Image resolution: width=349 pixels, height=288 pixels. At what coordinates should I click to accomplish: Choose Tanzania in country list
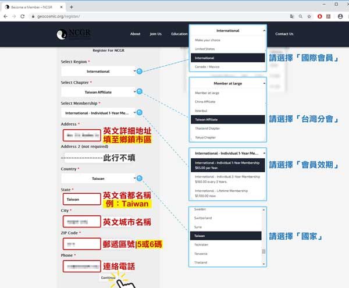[x=226, y=254]
